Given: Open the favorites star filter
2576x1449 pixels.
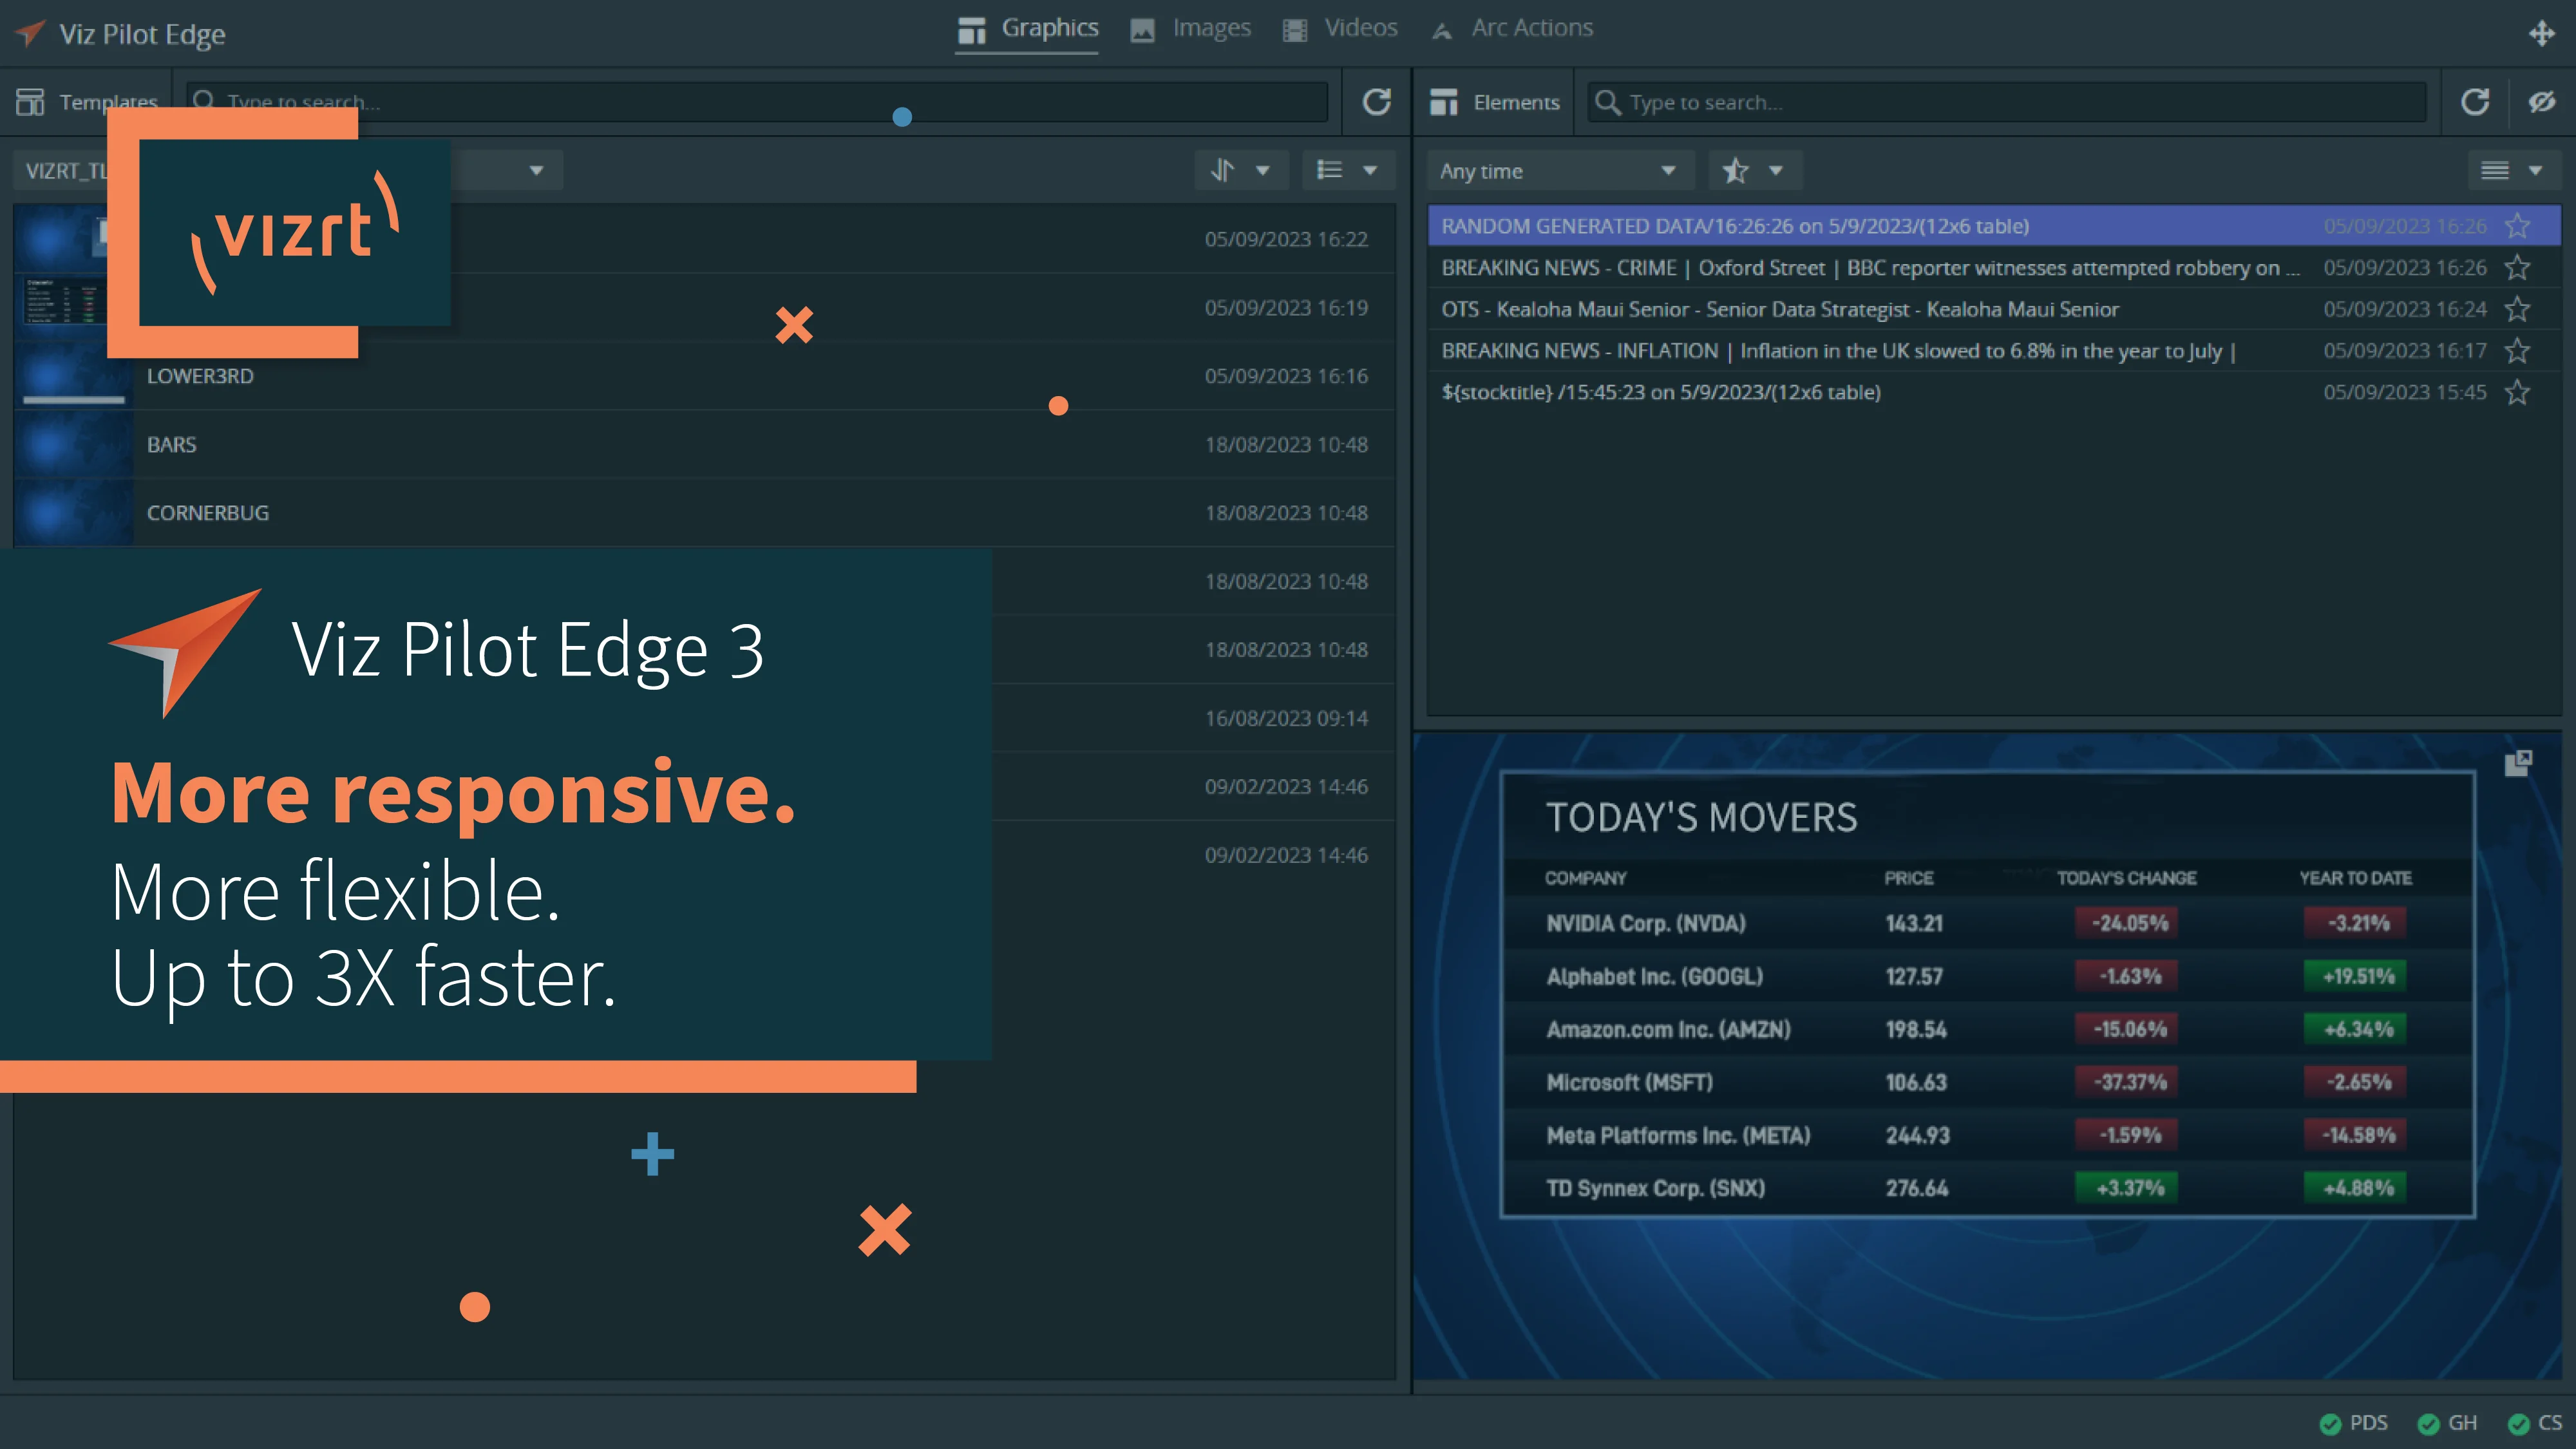Looking at the screenshot, I should click(1736, 170).
